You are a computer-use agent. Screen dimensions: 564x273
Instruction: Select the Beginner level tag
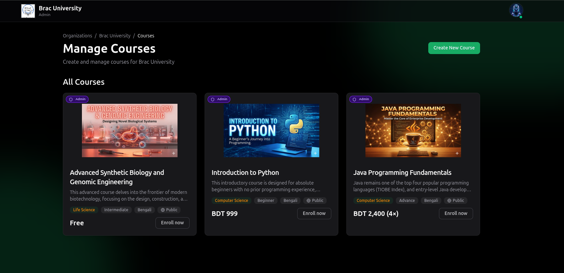click(265, 201)
